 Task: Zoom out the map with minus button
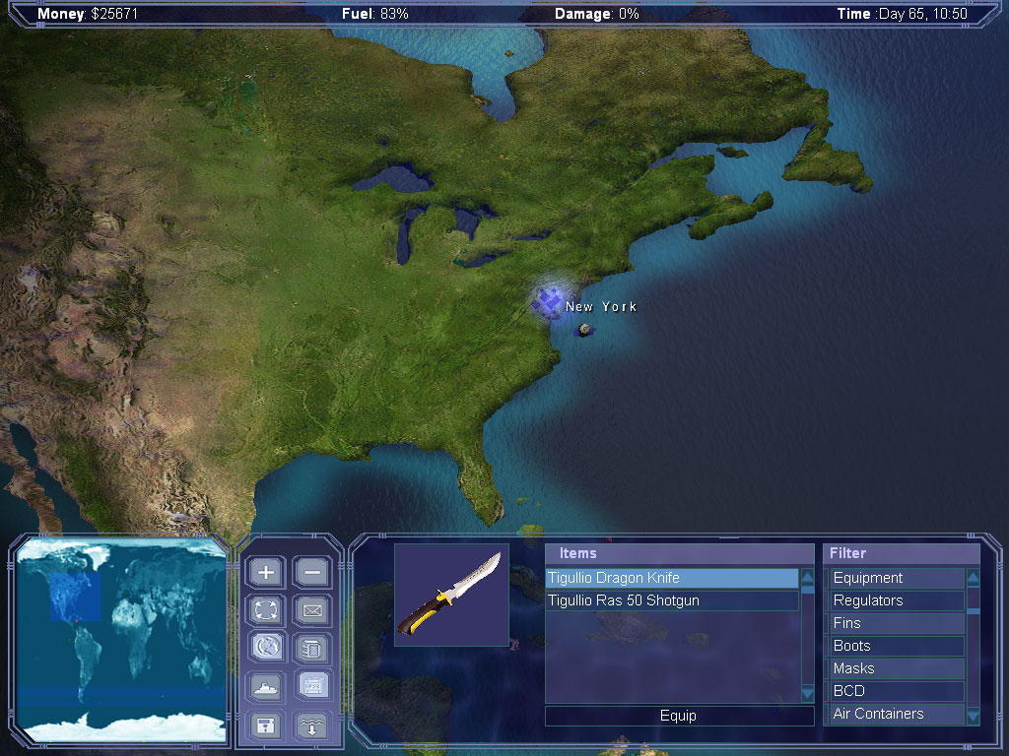point(312,572)
